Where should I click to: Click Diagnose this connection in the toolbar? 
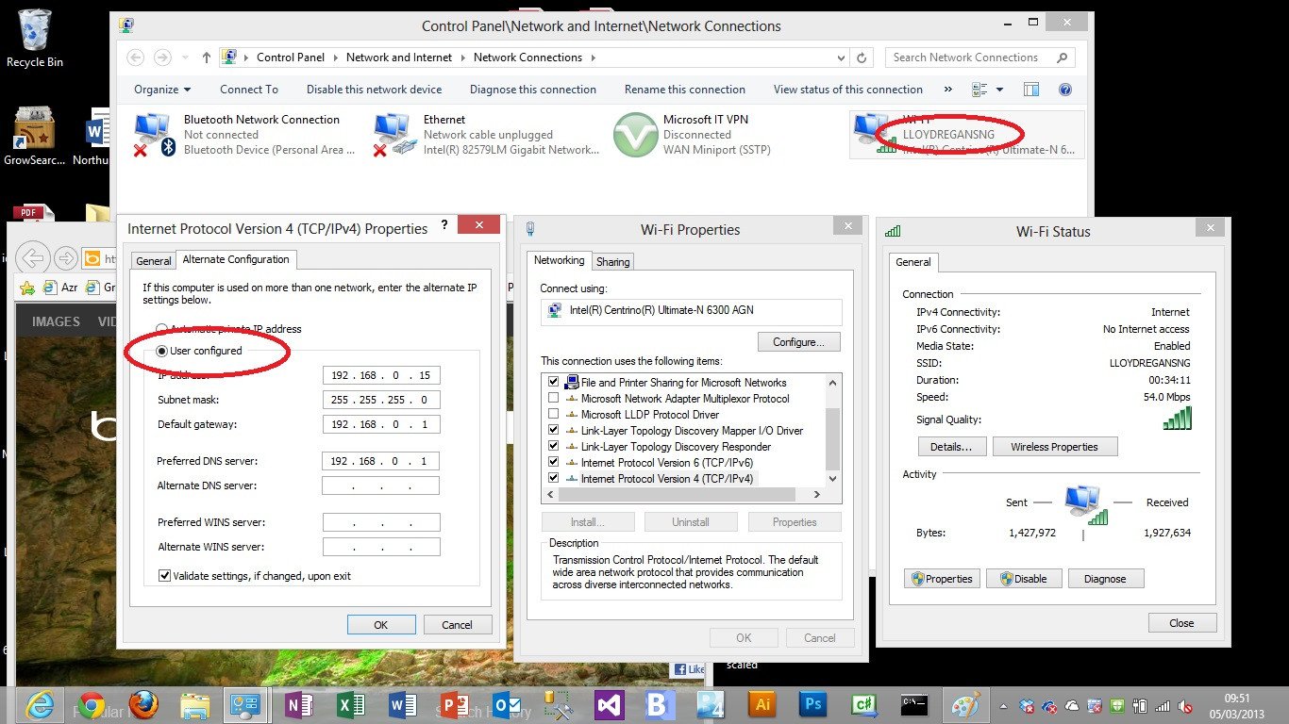coord(533,90)
